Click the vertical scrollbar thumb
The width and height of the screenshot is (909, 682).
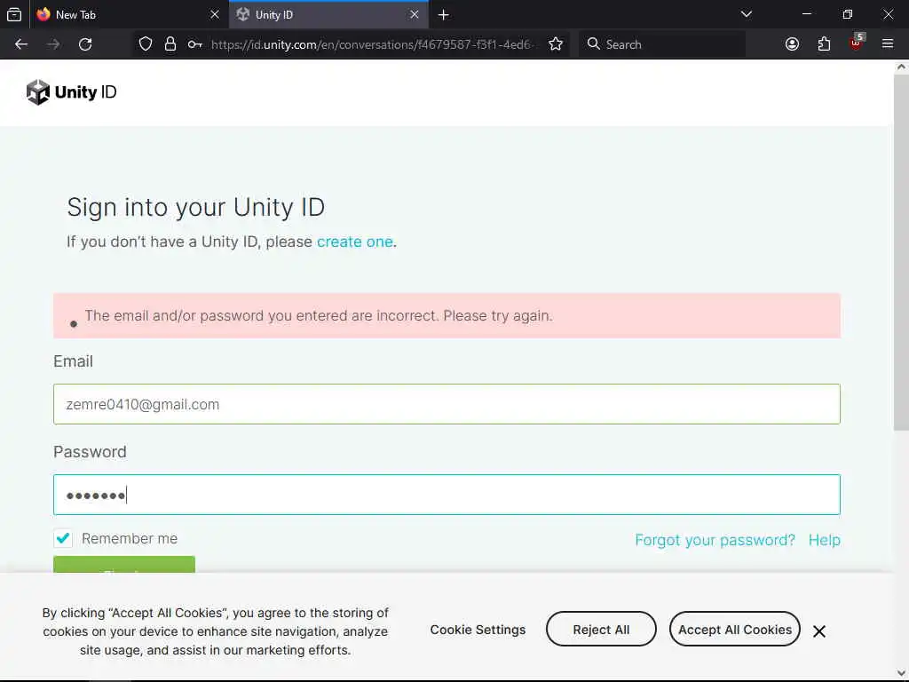[x=901, y=252]
